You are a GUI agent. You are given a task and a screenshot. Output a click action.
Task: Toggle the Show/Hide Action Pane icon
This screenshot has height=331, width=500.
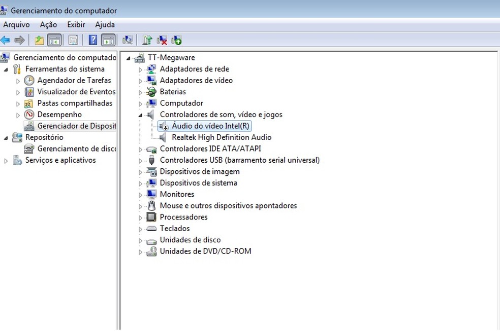[109, 40]
